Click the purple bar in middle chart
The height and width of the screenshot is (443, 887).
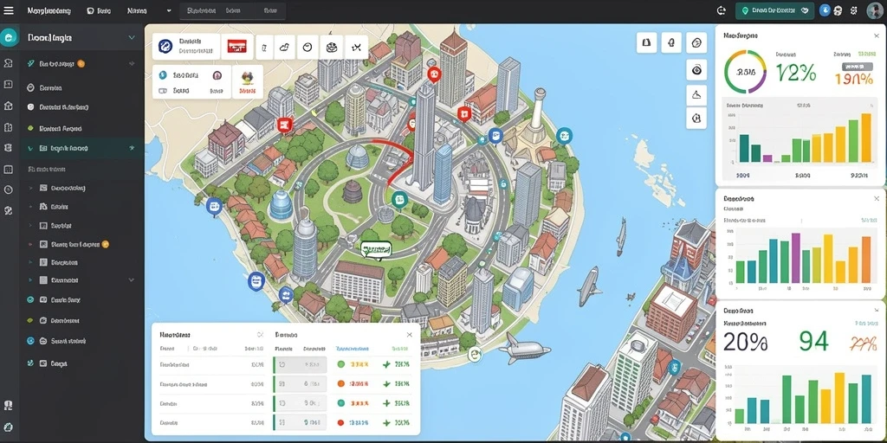[795, 258]
